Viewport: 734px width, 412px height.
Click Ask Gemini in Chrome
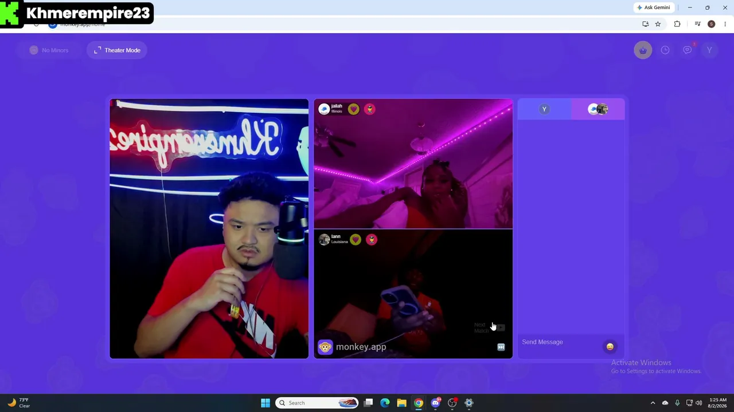653,7
